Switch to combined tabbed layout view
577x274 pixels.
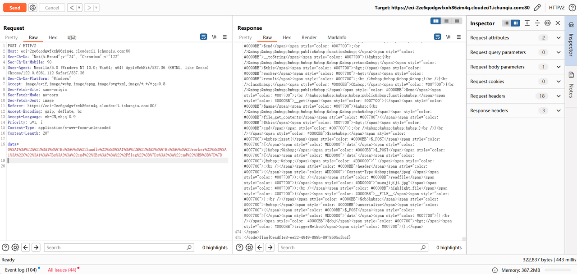click(457, 21)
